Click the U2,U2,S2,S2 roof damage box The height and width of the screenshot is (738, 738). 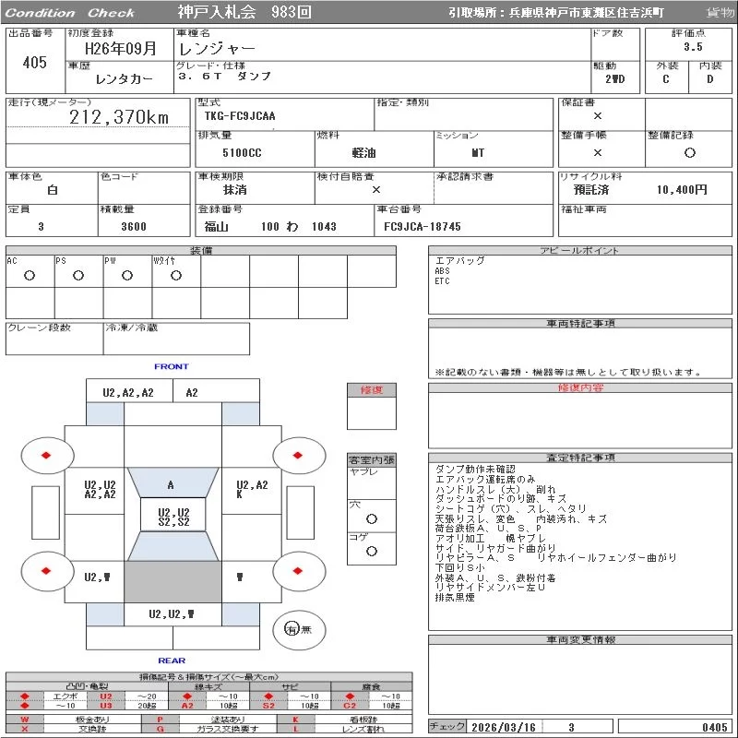click(x=173, y=518)
